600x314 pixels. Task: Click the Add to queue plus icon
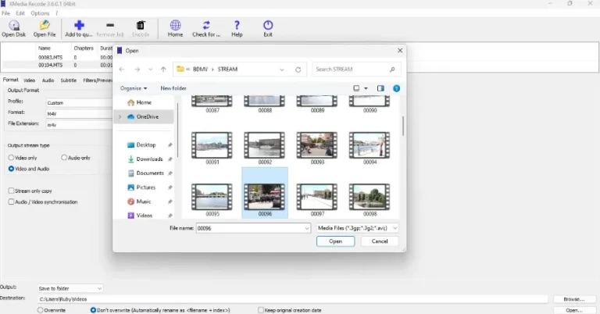coord(79,26)
